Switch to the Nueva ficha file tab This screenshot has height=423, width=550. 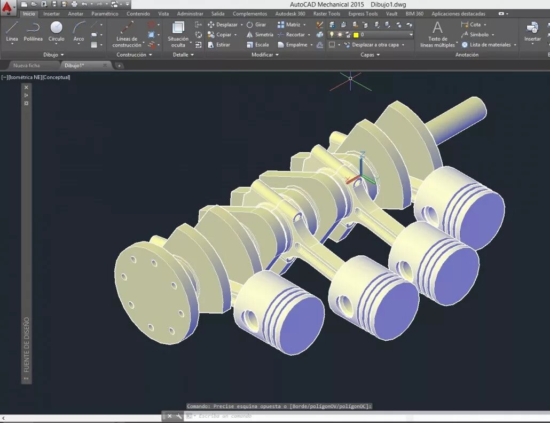tap(27, 66)
